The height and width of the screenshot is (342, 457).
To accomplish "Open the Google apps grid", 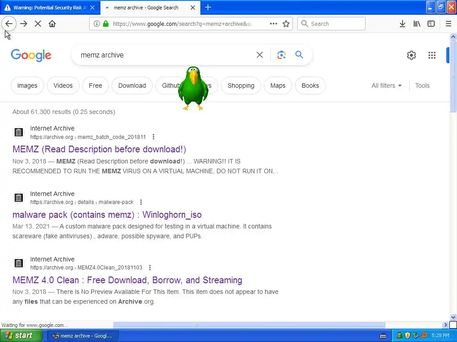I will pos(432,55).
